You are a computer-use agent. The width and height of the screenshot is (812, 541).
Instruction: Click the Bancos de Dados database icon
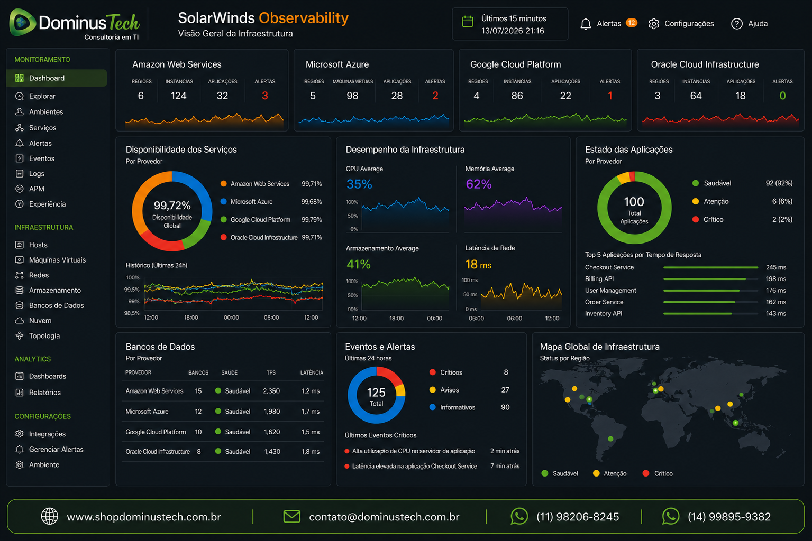[20, 305]
